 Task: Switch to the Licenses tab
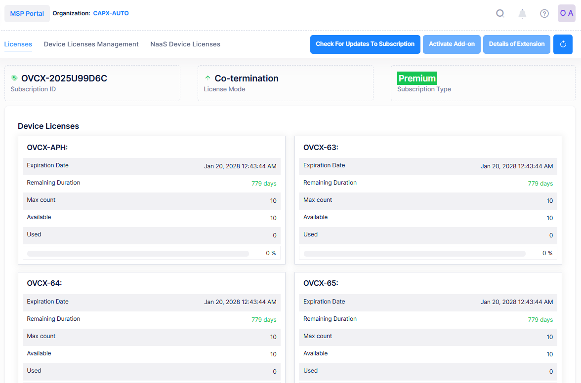pos(18,44)
